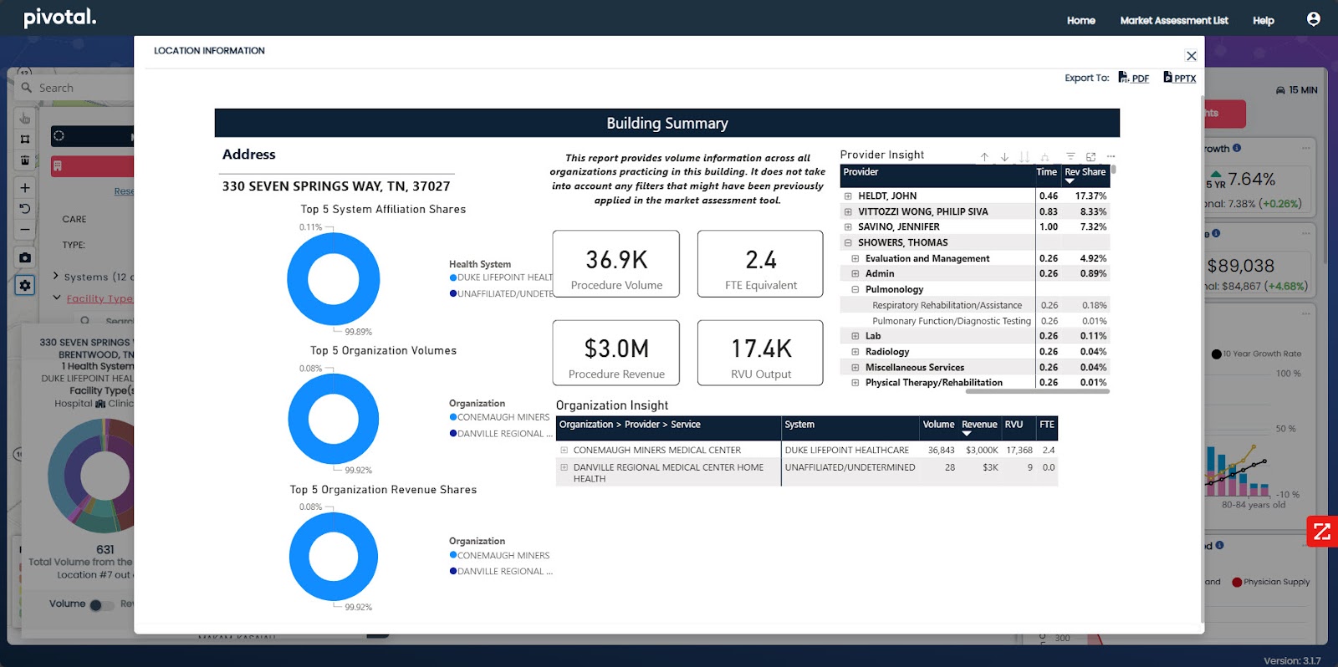Viewport: 1338px width, 667px height.
Task: Expand the Systems filter section
Action: (x=56, y=276)
